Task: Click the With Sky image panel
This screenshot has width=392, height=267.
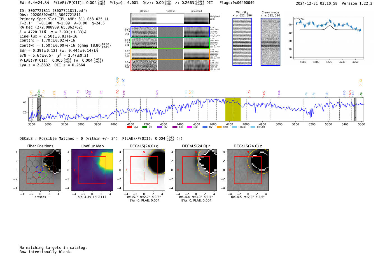Action: click(242, 42)
